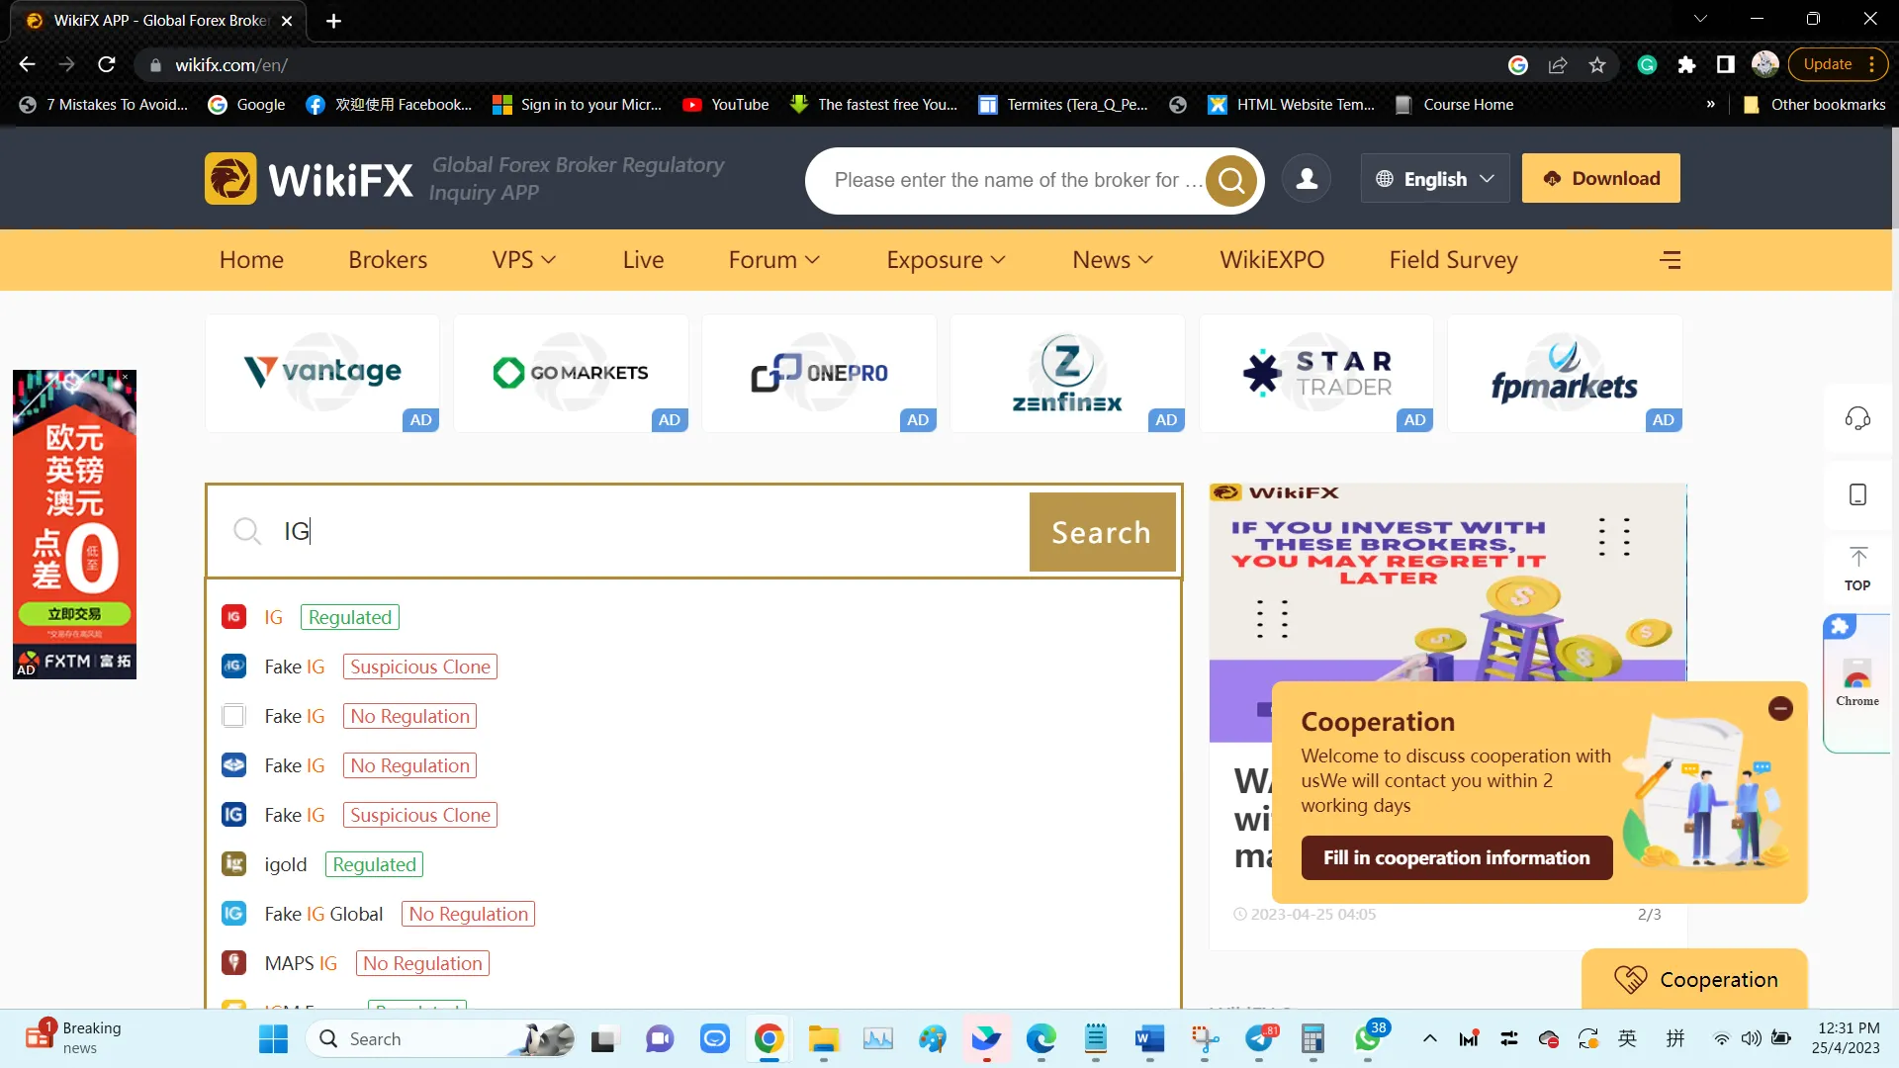
Task: Click the Download button
Action: (1601, 179)
